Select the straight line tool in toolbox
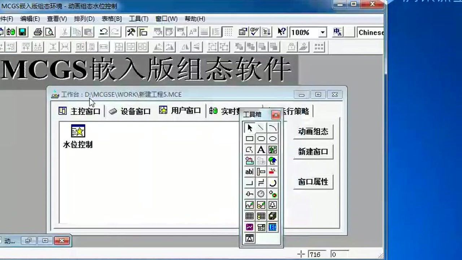Image resolution: width=462 pixels, height=260 pixels. (x=261, y=128)
